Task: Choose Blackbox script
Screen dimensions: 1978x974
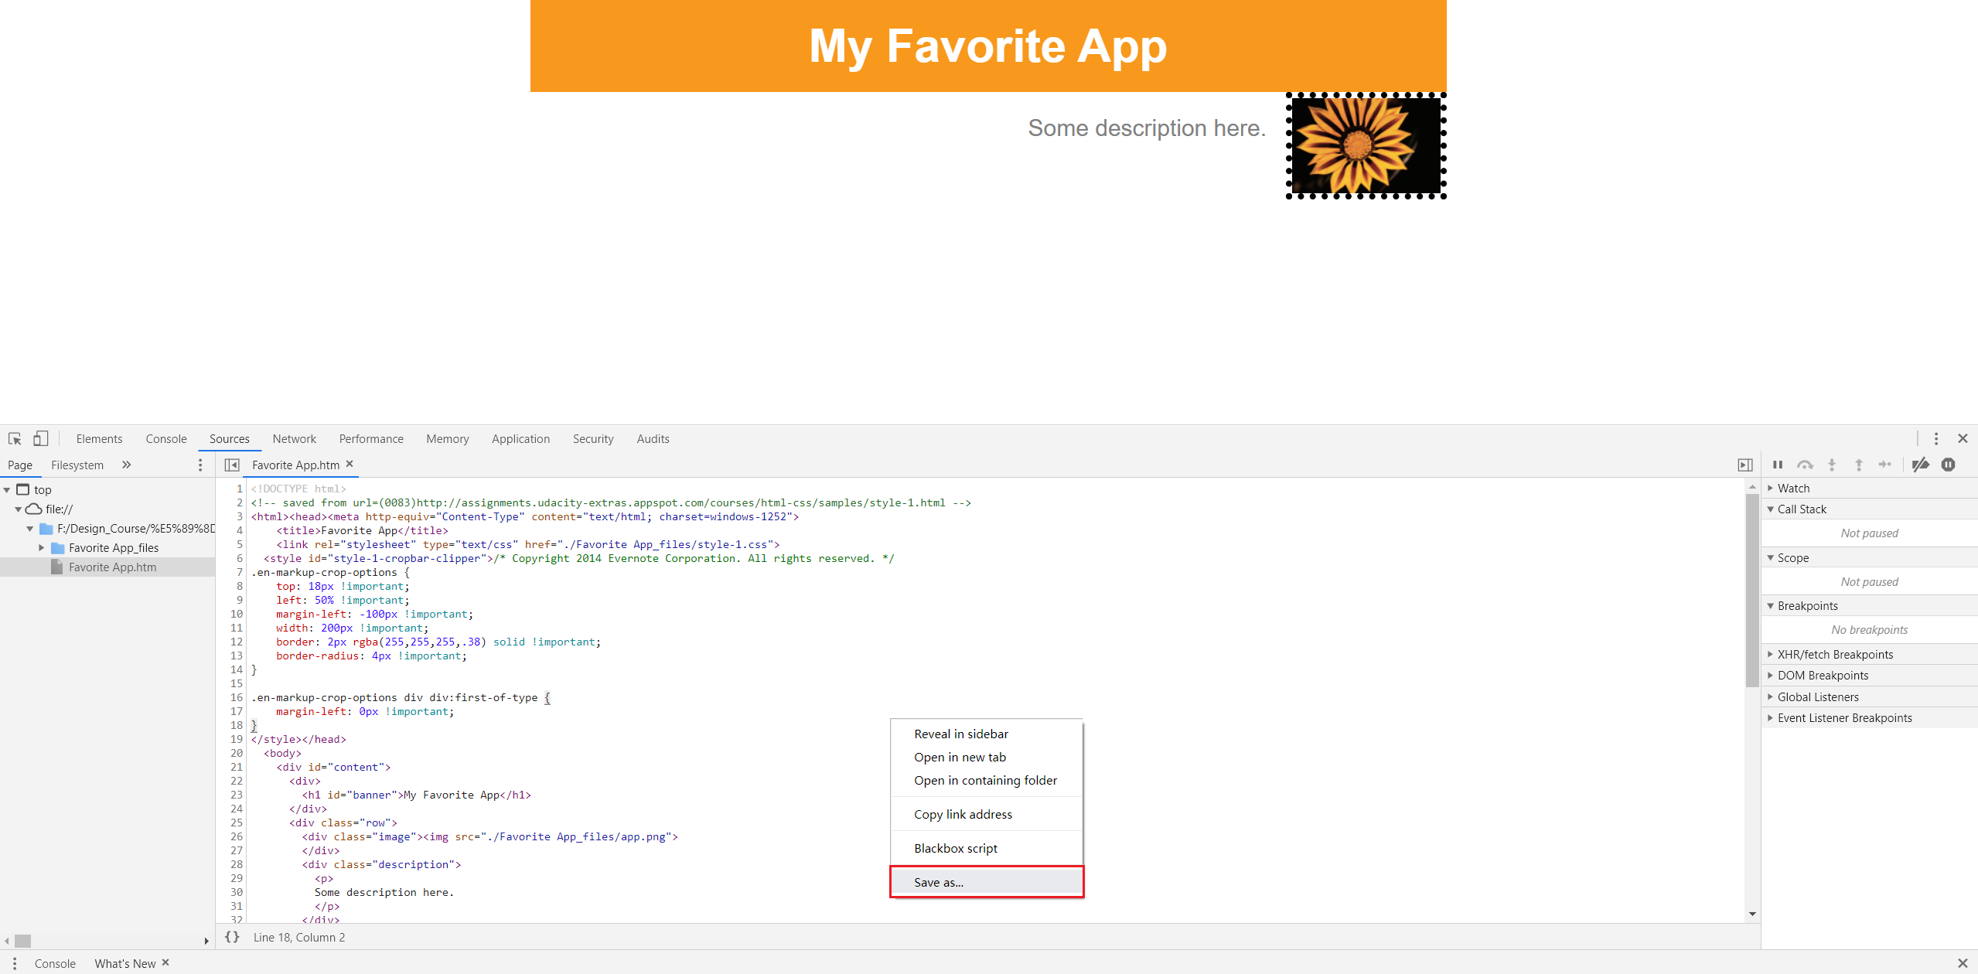Action: [987, 849]
